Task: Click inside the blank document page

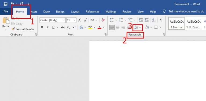Action: 148,71
